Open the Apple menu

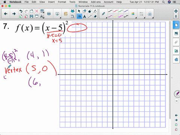[x=5, y=2]
